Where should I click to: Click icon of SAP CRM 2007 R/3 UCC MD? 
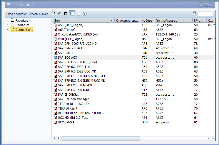coord(55,43)
